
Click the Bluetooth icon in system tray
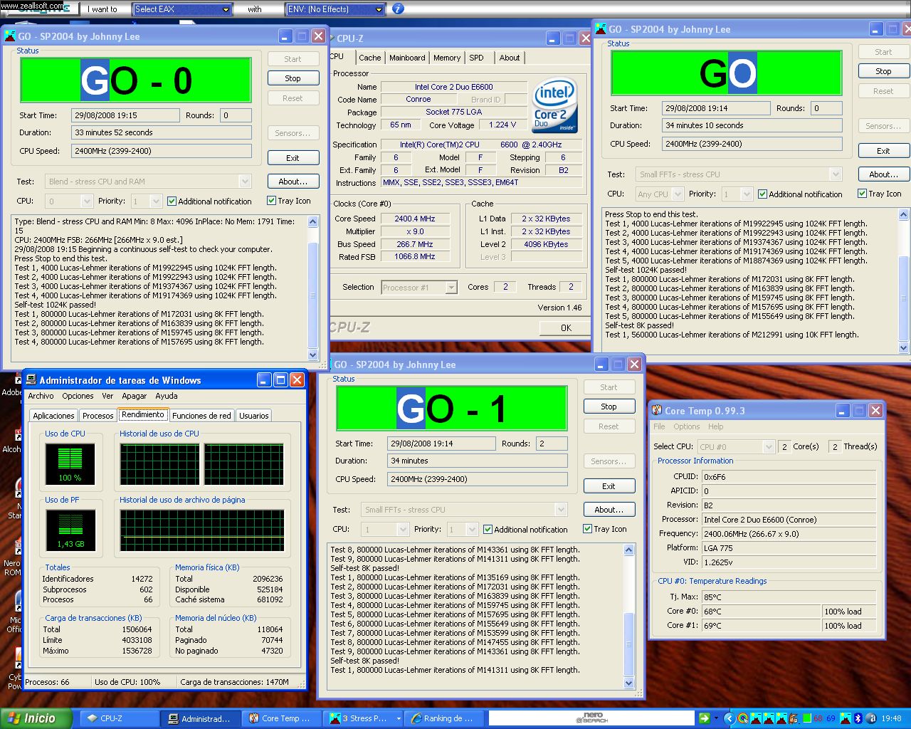tap(858, 718)
